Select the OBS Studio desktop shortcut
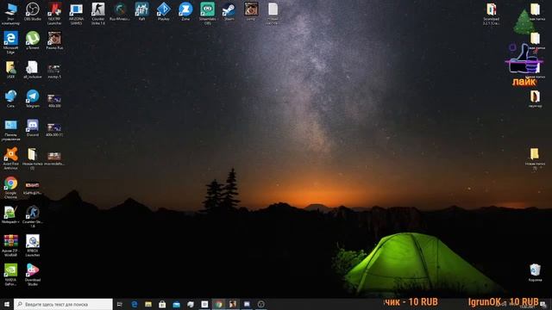This screenshot has width=552, height=310. tap(33, 11)
